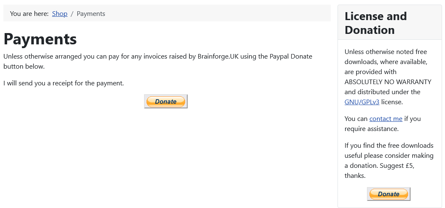
Task: Click the 'and distributed under the' sidebar line
Action: click(x=382, y=92)
